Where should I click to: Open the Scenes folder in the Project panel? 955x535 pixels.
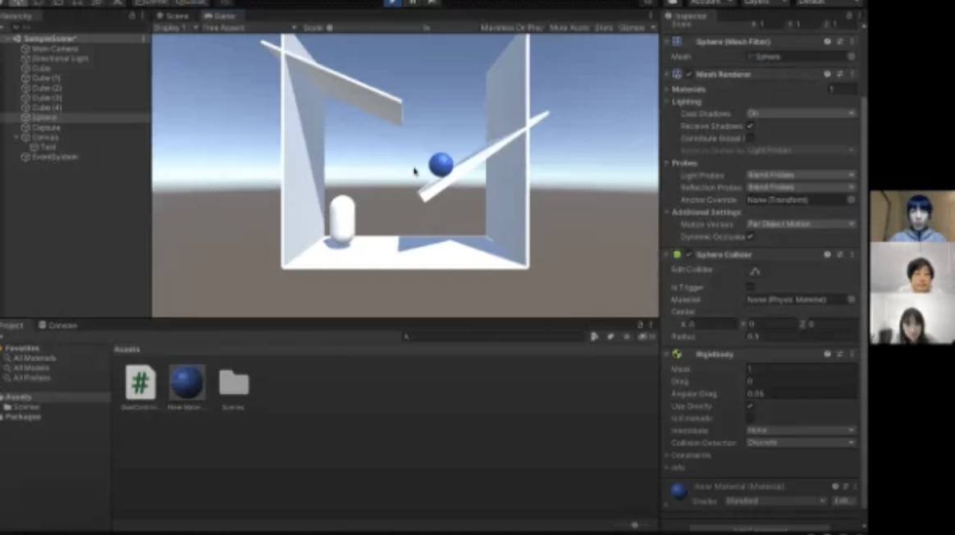click(x=234, y=382)
